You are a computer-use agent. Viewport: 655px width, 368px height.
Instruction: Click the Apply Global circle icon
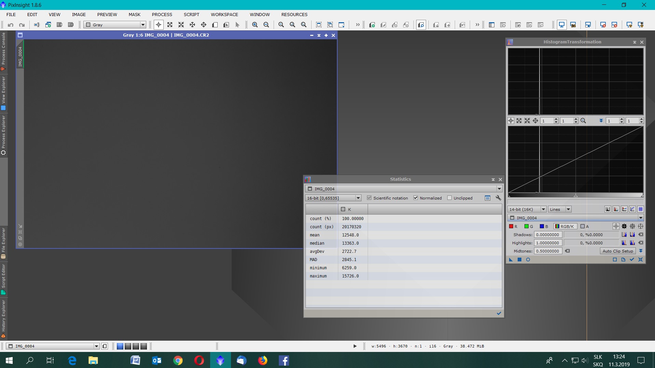528,260
